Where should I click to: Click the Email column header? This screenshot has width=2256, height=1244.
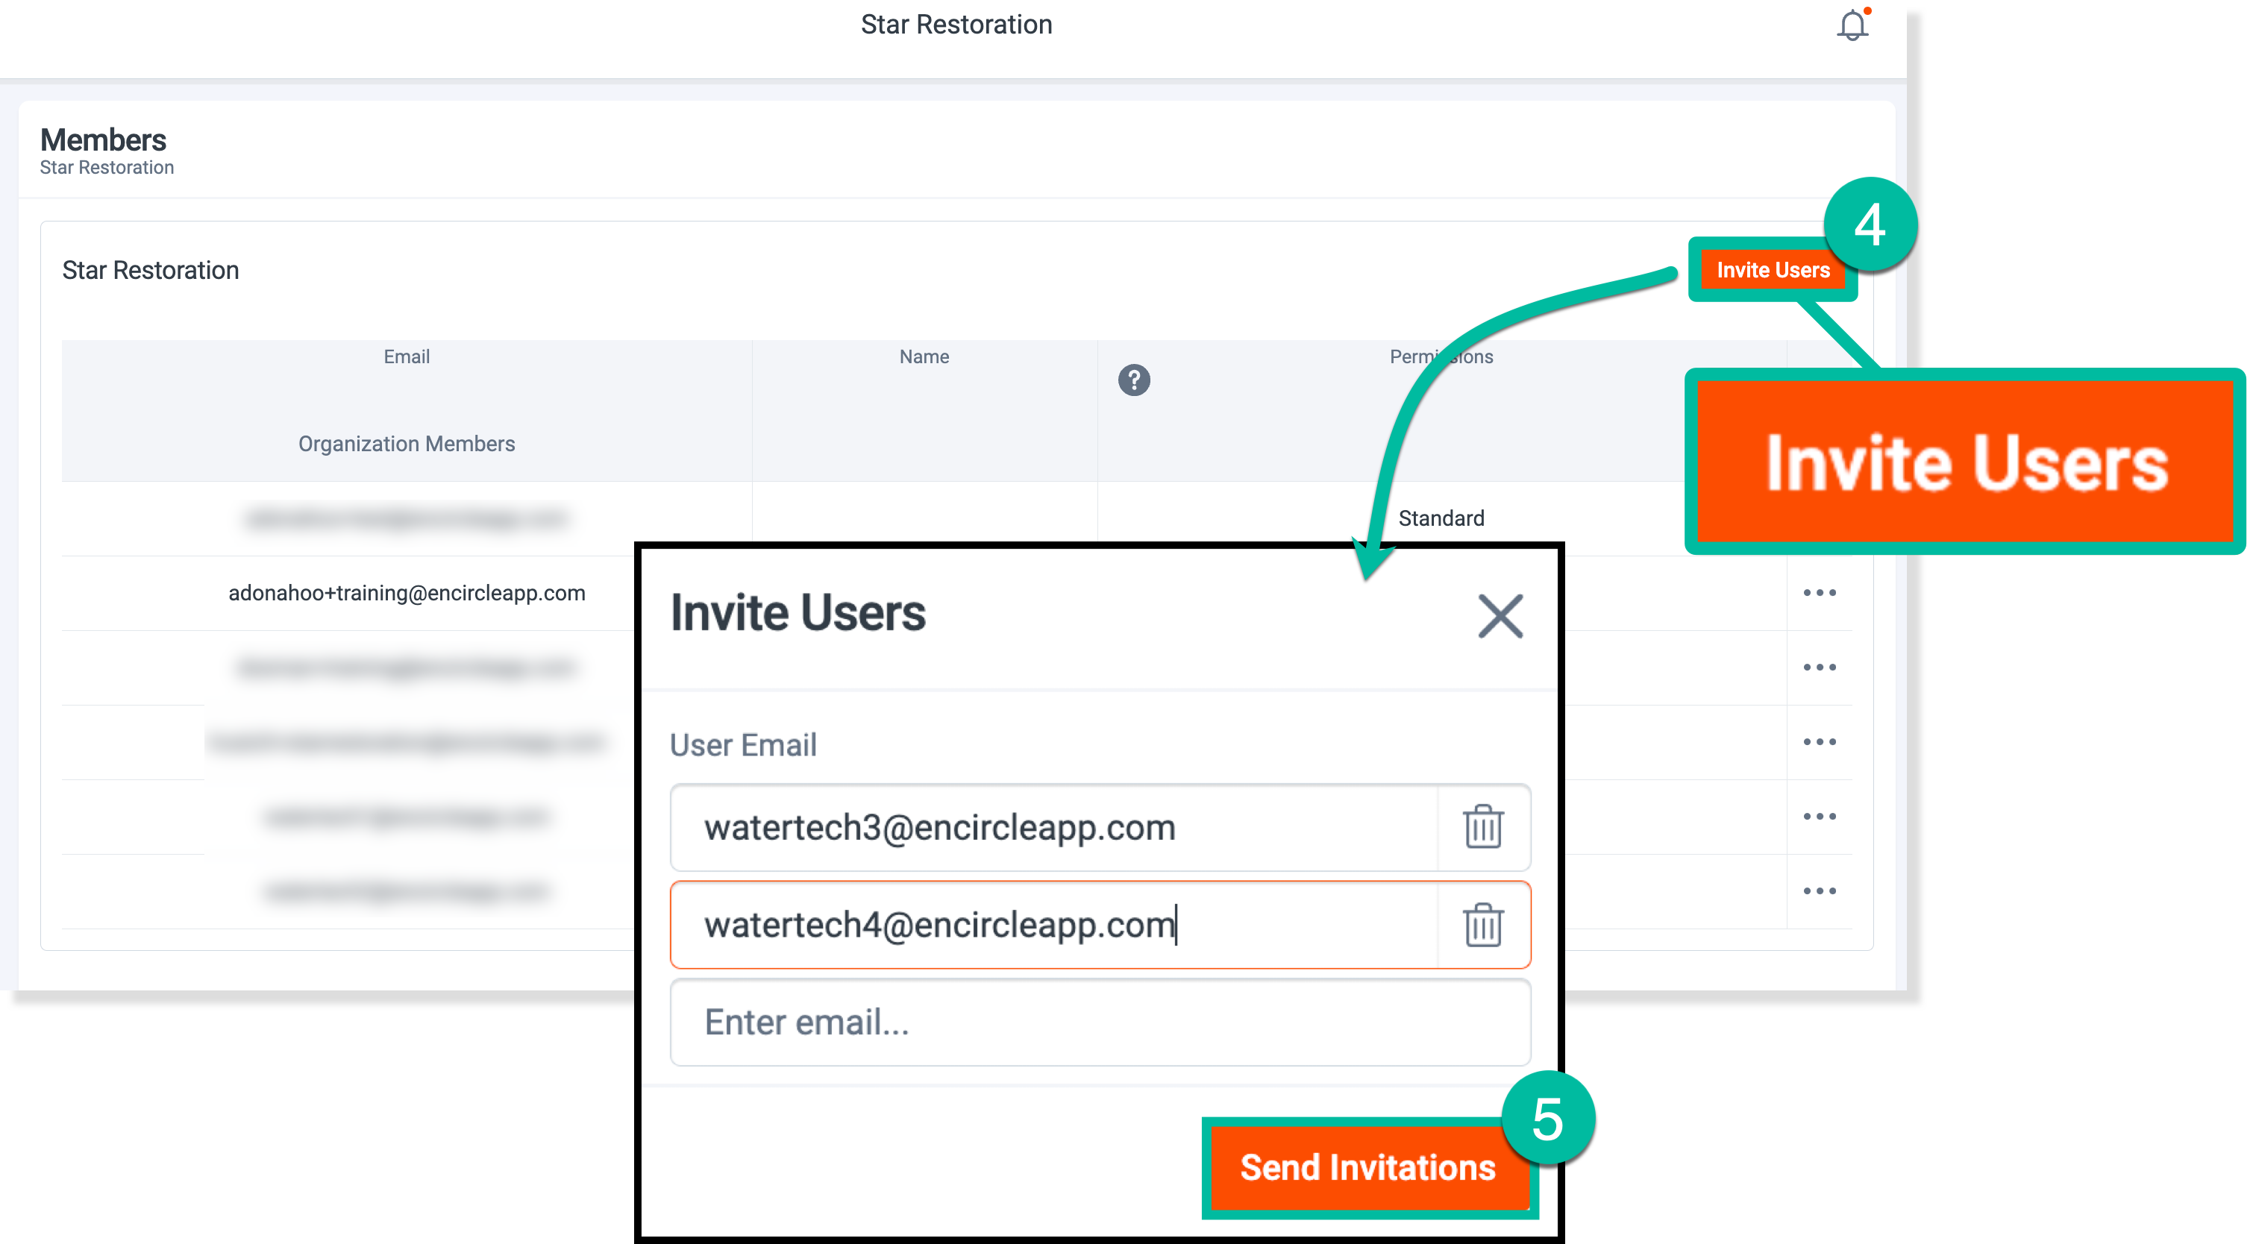pyautogui.click(x=407, y=356)
